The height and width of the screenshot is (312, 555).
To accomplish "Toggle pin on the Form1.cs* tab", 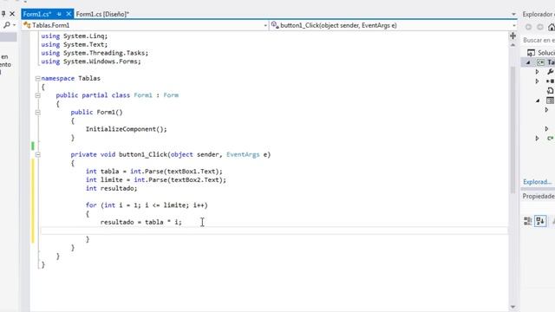I will tap(59, 14).
